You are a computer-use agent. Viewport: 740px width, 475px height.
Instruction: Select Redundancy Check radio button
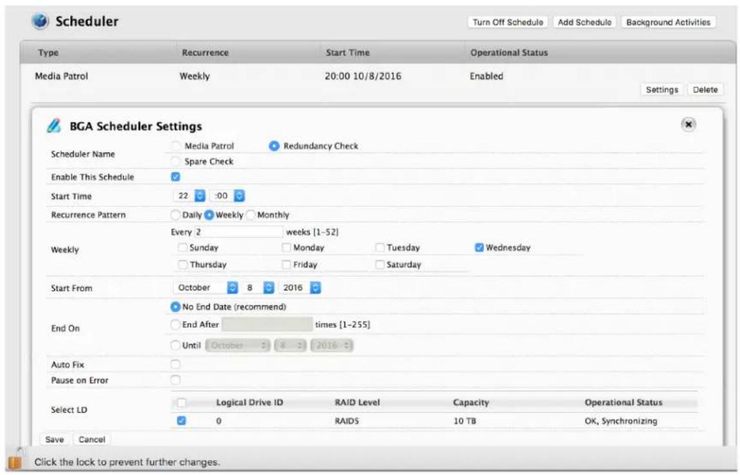tap(274, 146)
